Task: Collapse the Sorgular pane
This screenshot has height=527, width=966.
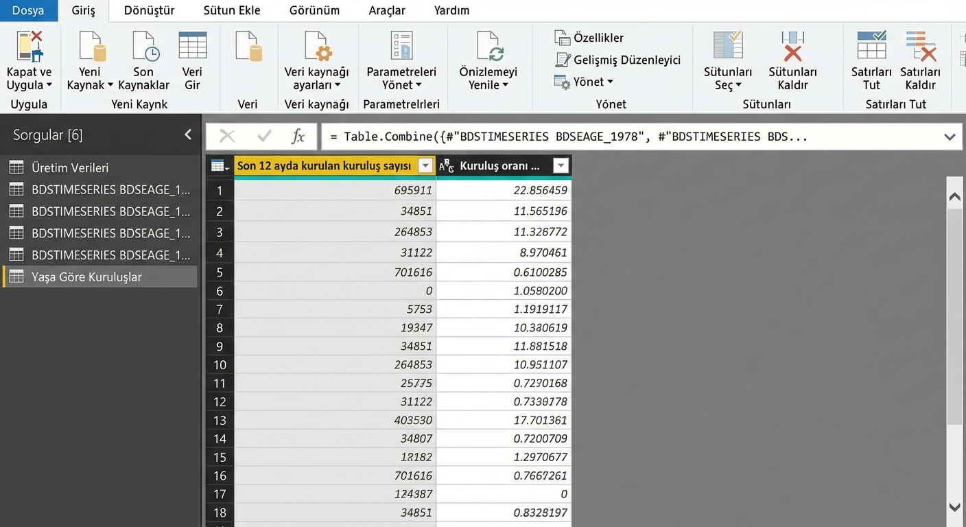Action: click(188, 134)
